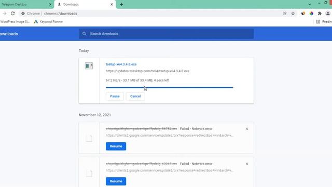The height and width of the screenshot is (187, 332).
Task: Open the tsetup-x64.3.4.8.exe file link
Action: coord(121,64)
